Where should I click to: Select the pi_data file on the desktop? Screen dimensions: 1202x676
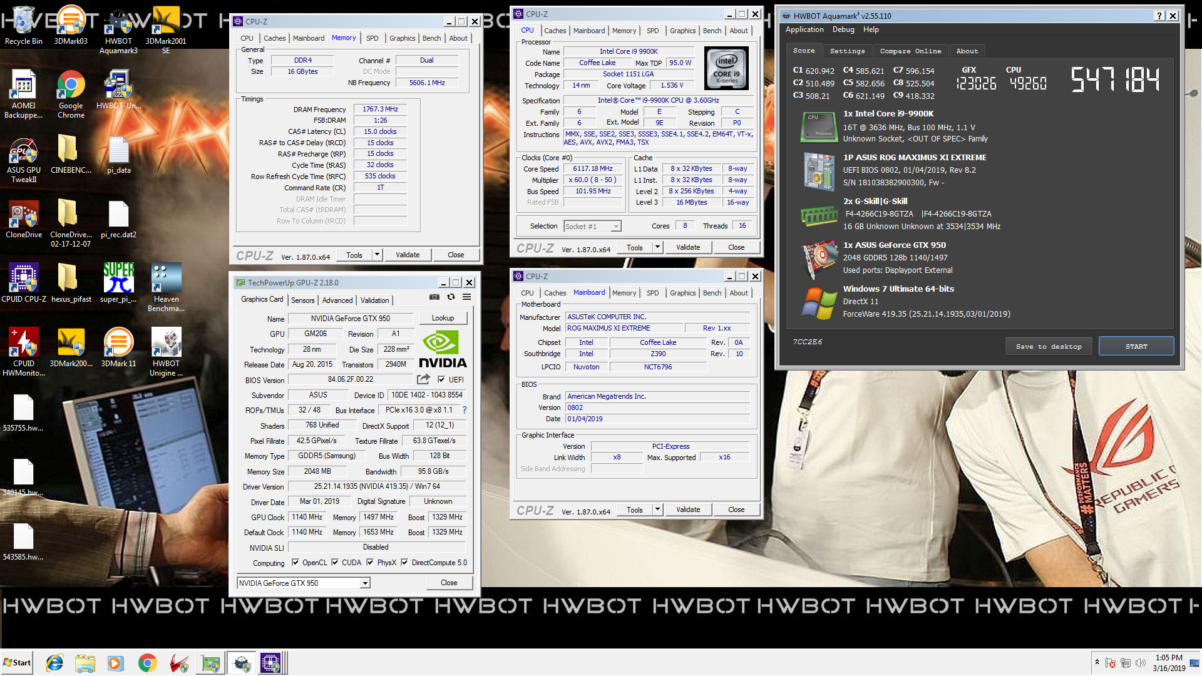[x=118, y=155]
